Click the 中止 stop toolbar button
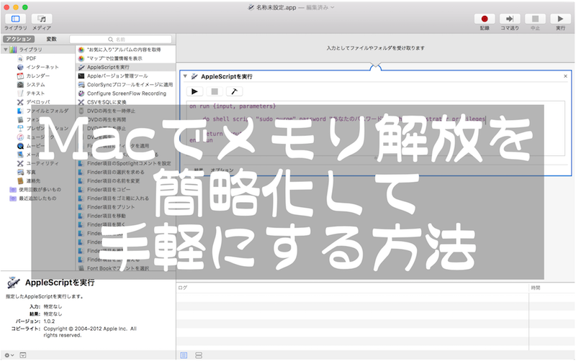This screenshot has height=361, width=576. 535,19
